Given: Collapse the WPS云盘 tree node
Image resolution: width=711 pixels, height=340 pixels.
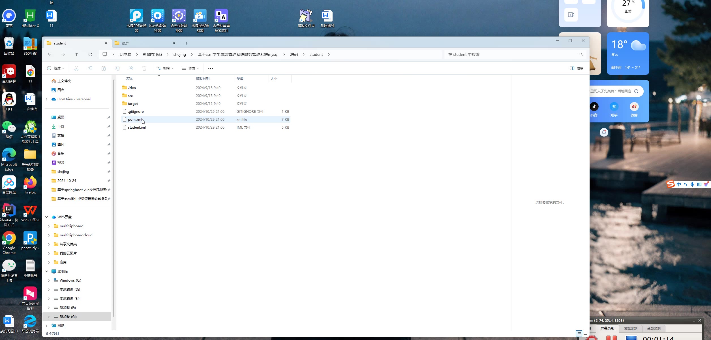Looking at the screenshot, I should click(47, 217).
